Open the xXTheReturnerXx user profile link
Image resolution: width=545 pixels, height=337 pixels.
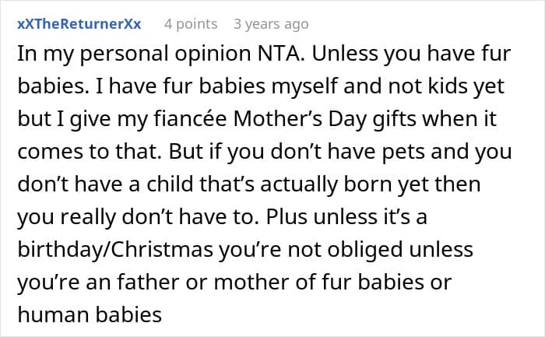pyautogui.click(x=79, y=24)
